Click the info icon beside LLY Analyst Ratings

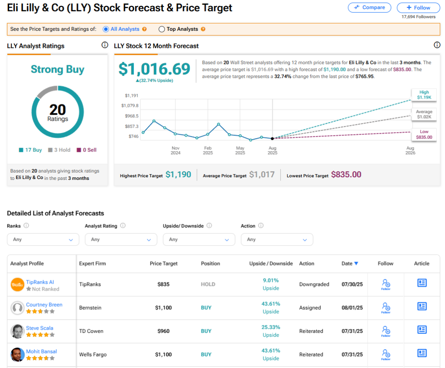105,45
